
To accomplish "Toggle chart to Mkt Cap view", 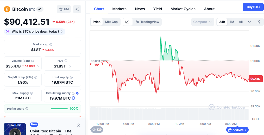I will click(x=111, y=22).
